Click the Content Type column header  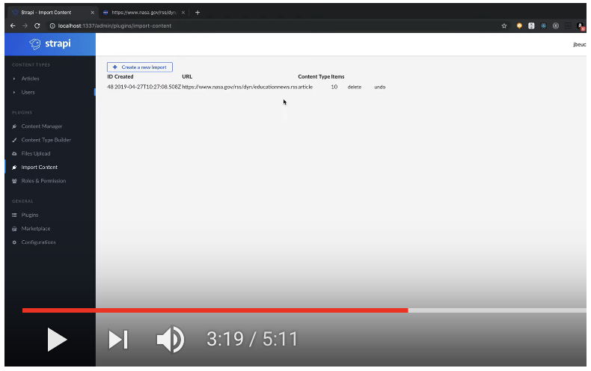(314, 76)
